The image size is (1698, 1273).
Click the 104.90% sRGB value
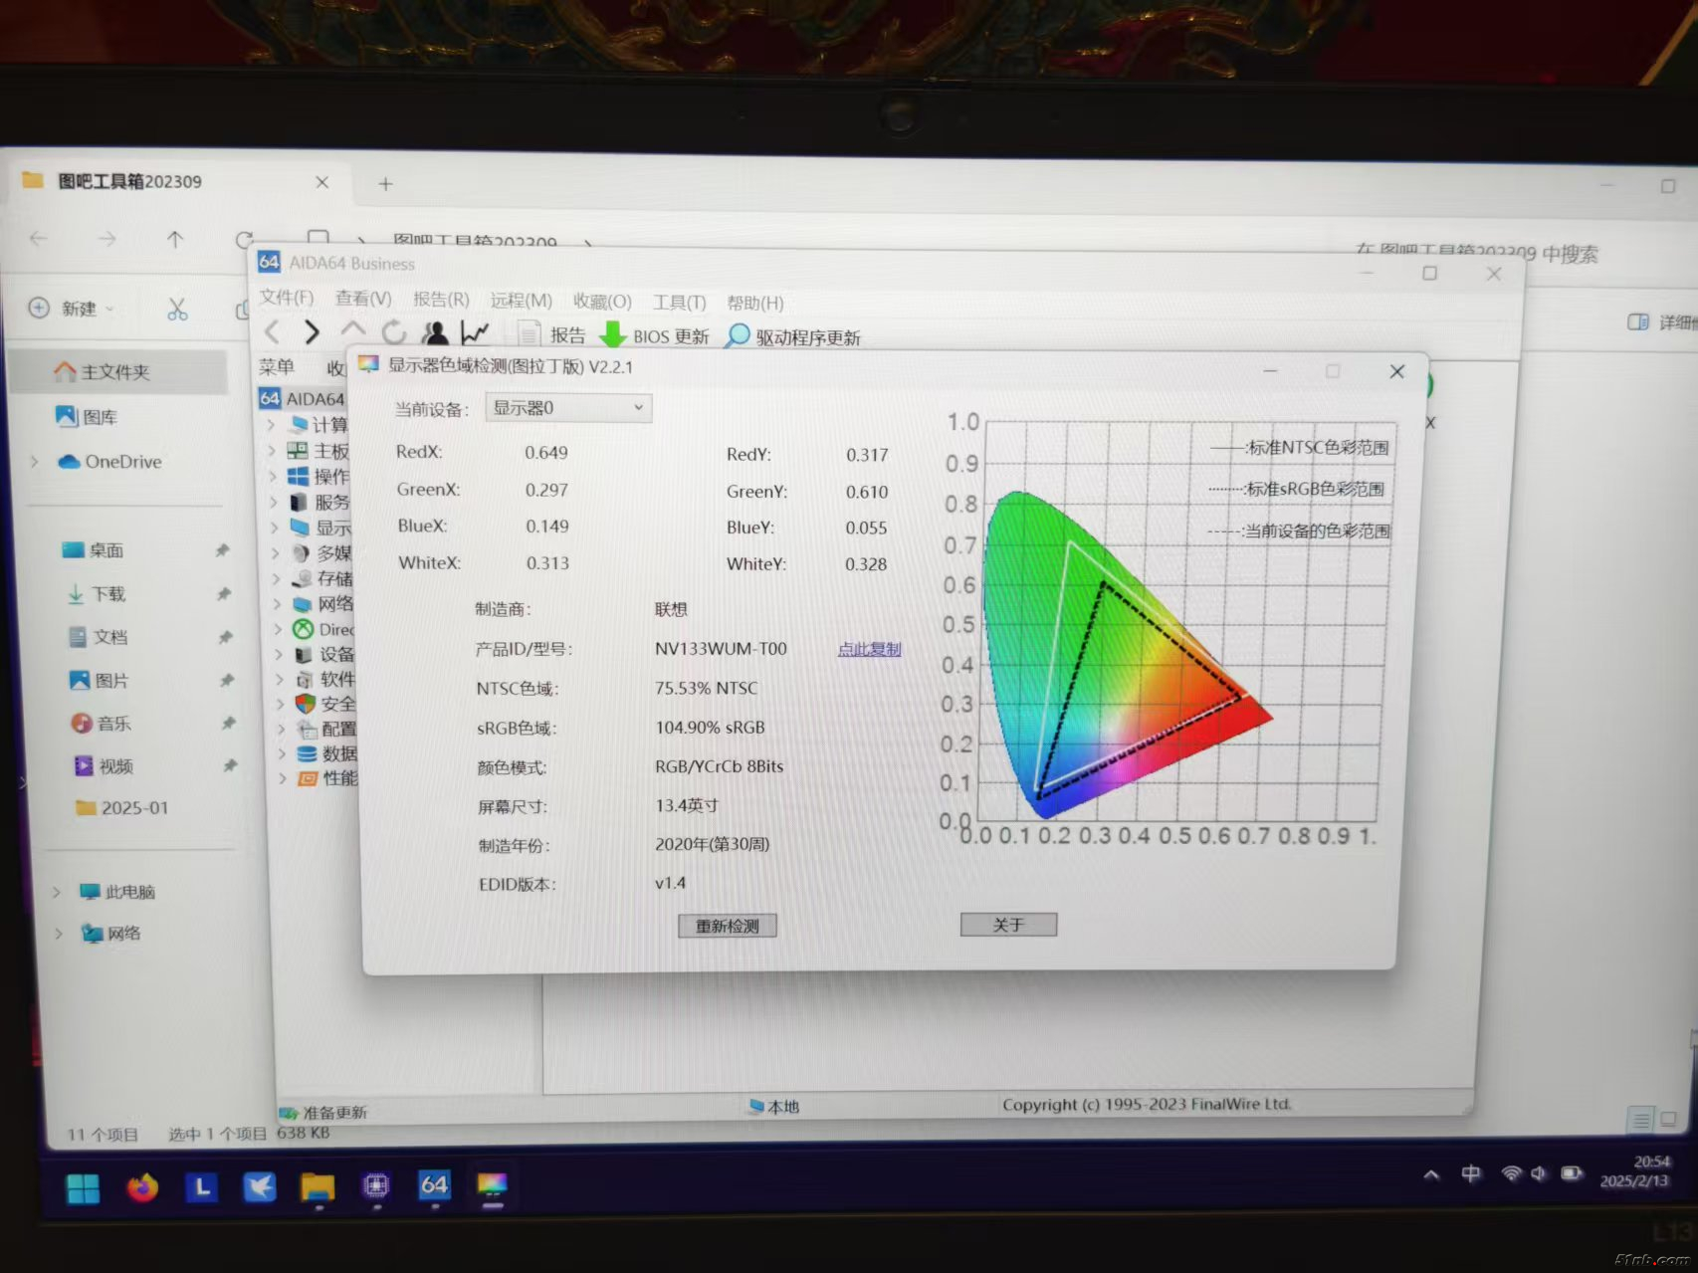click(710, 728)
